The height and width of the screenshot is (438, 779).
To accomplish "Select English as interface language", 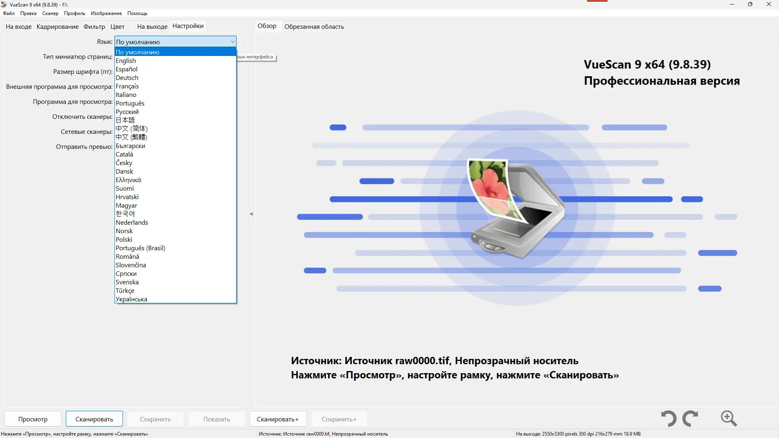I will tap(125, 60).
